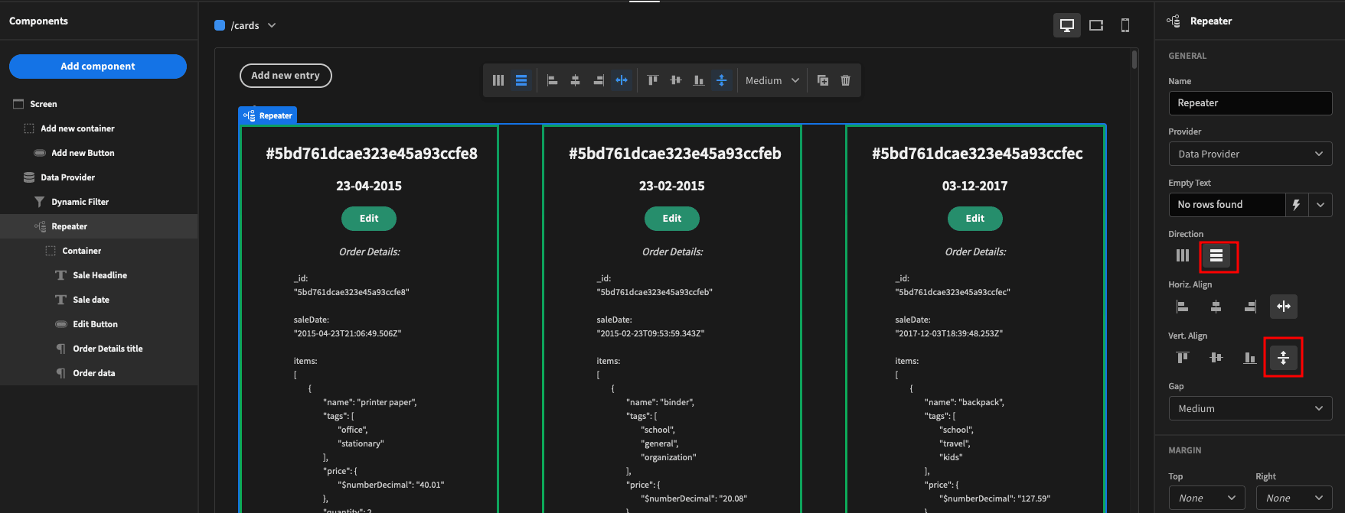1345x513 pixels.
Task: Set Vert. Align to bottom
Action: (x=1250, y=357)
